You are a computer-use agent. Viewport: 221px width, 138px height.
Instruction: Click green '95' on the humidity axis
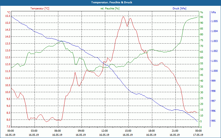point(202,17)
